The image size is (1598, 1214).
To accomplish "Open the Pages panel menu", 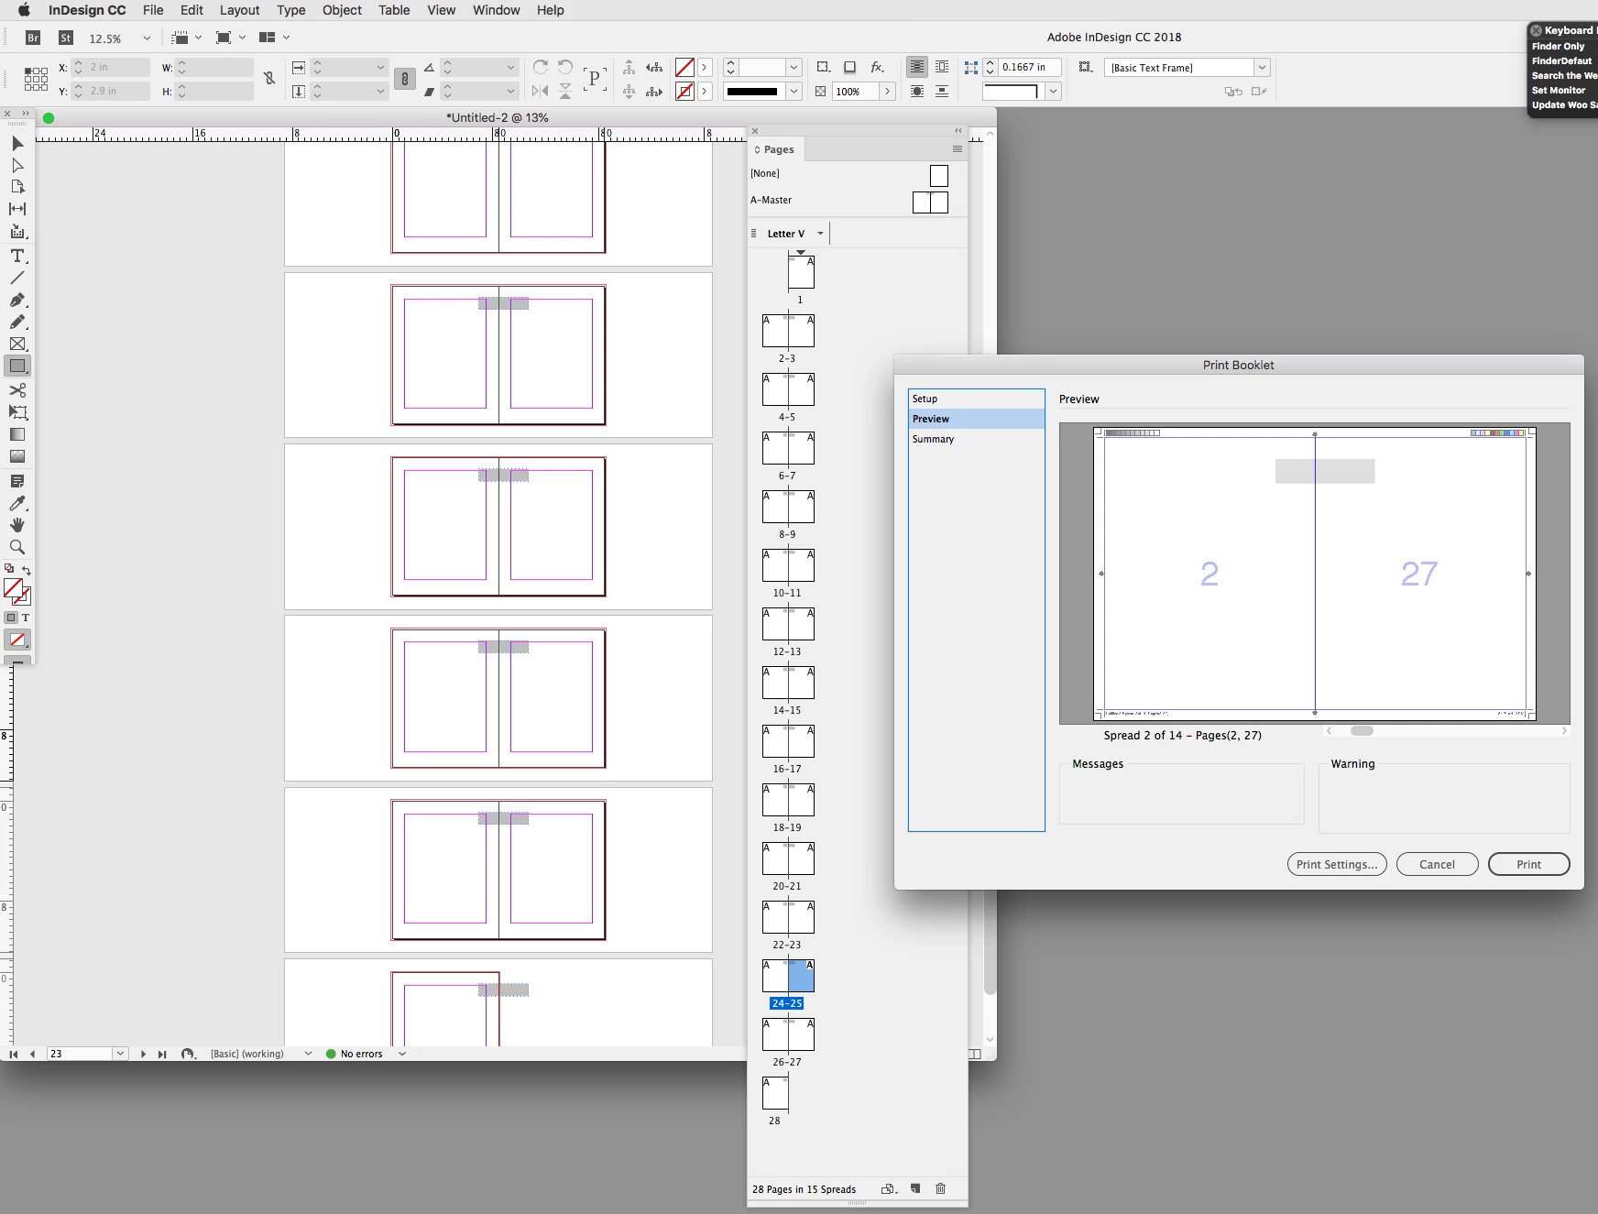I will tap(958, 149).
